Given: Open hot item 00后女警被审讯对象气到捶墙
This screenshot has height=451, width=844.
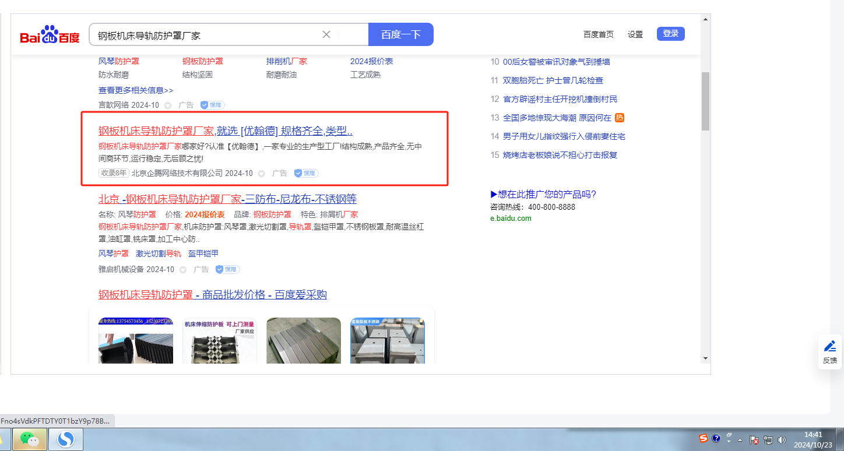Looking at the screenshot, I should click(x=556, y=62).
